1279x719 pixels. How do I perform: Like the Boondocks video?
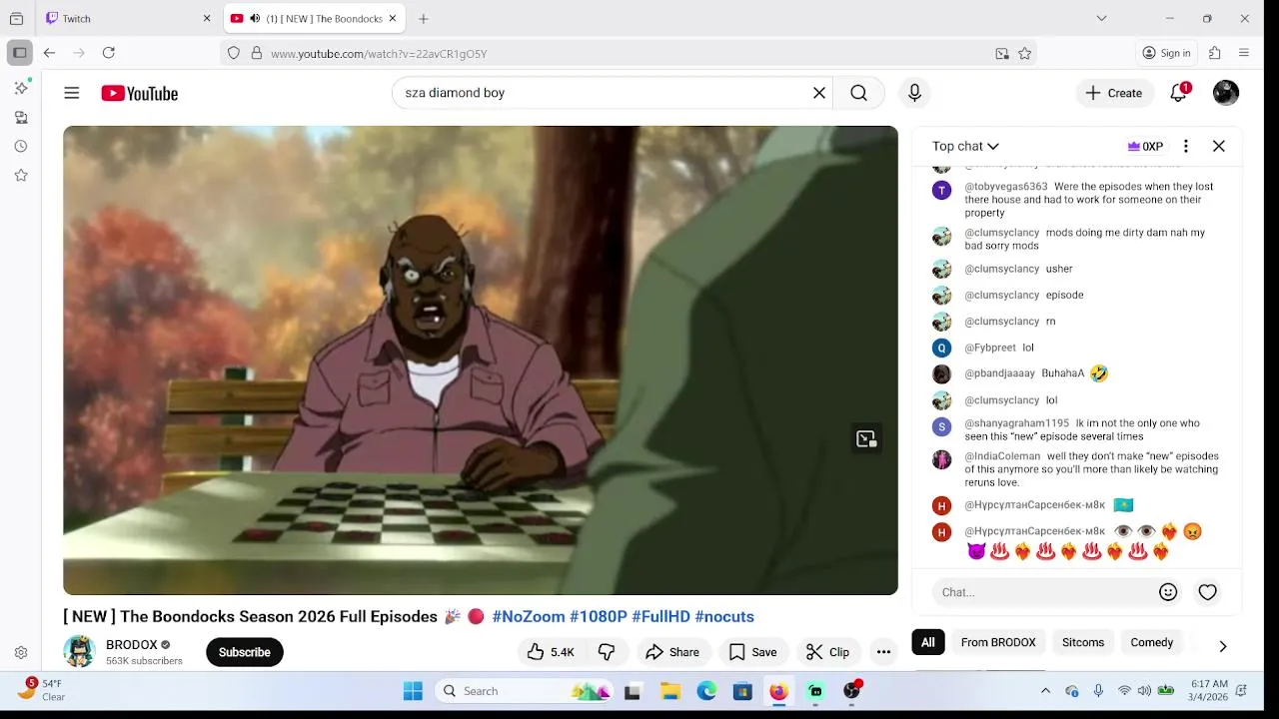(551, 652)
